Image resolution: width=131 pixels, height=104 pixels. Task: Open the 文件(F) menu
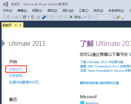click(8, 11)
